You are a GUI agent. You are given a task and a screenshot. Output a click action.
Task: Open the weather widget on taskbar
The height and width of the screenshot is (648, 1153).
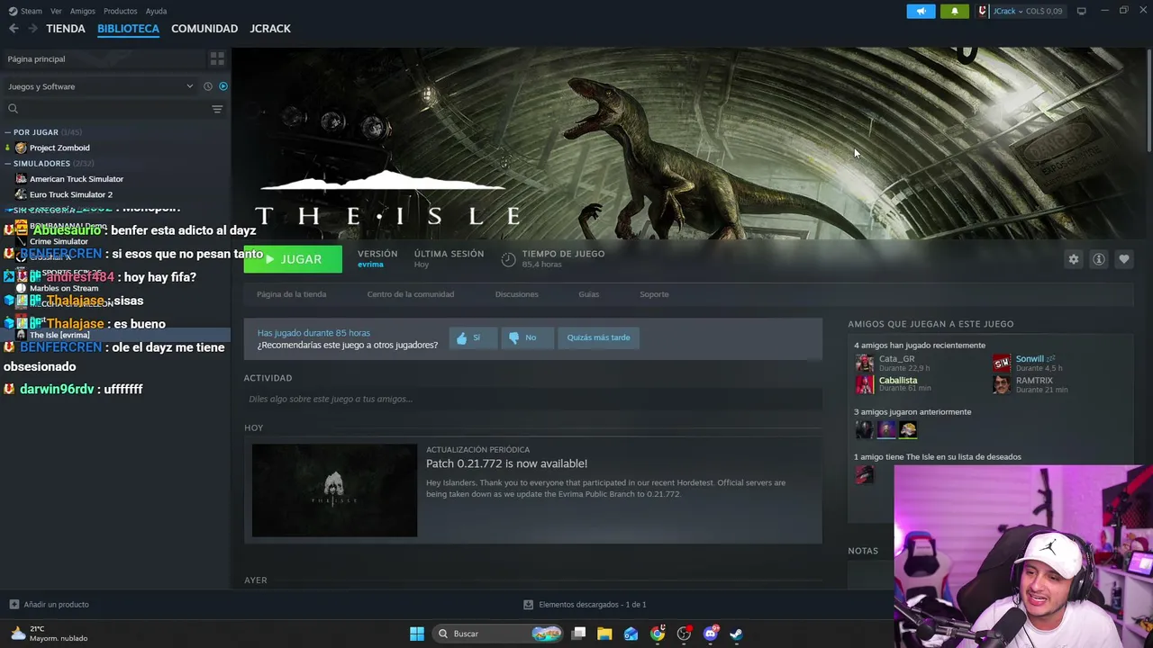tap(50, 634)
